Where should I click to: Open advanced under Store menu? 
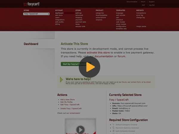click(x=79, y=15)
